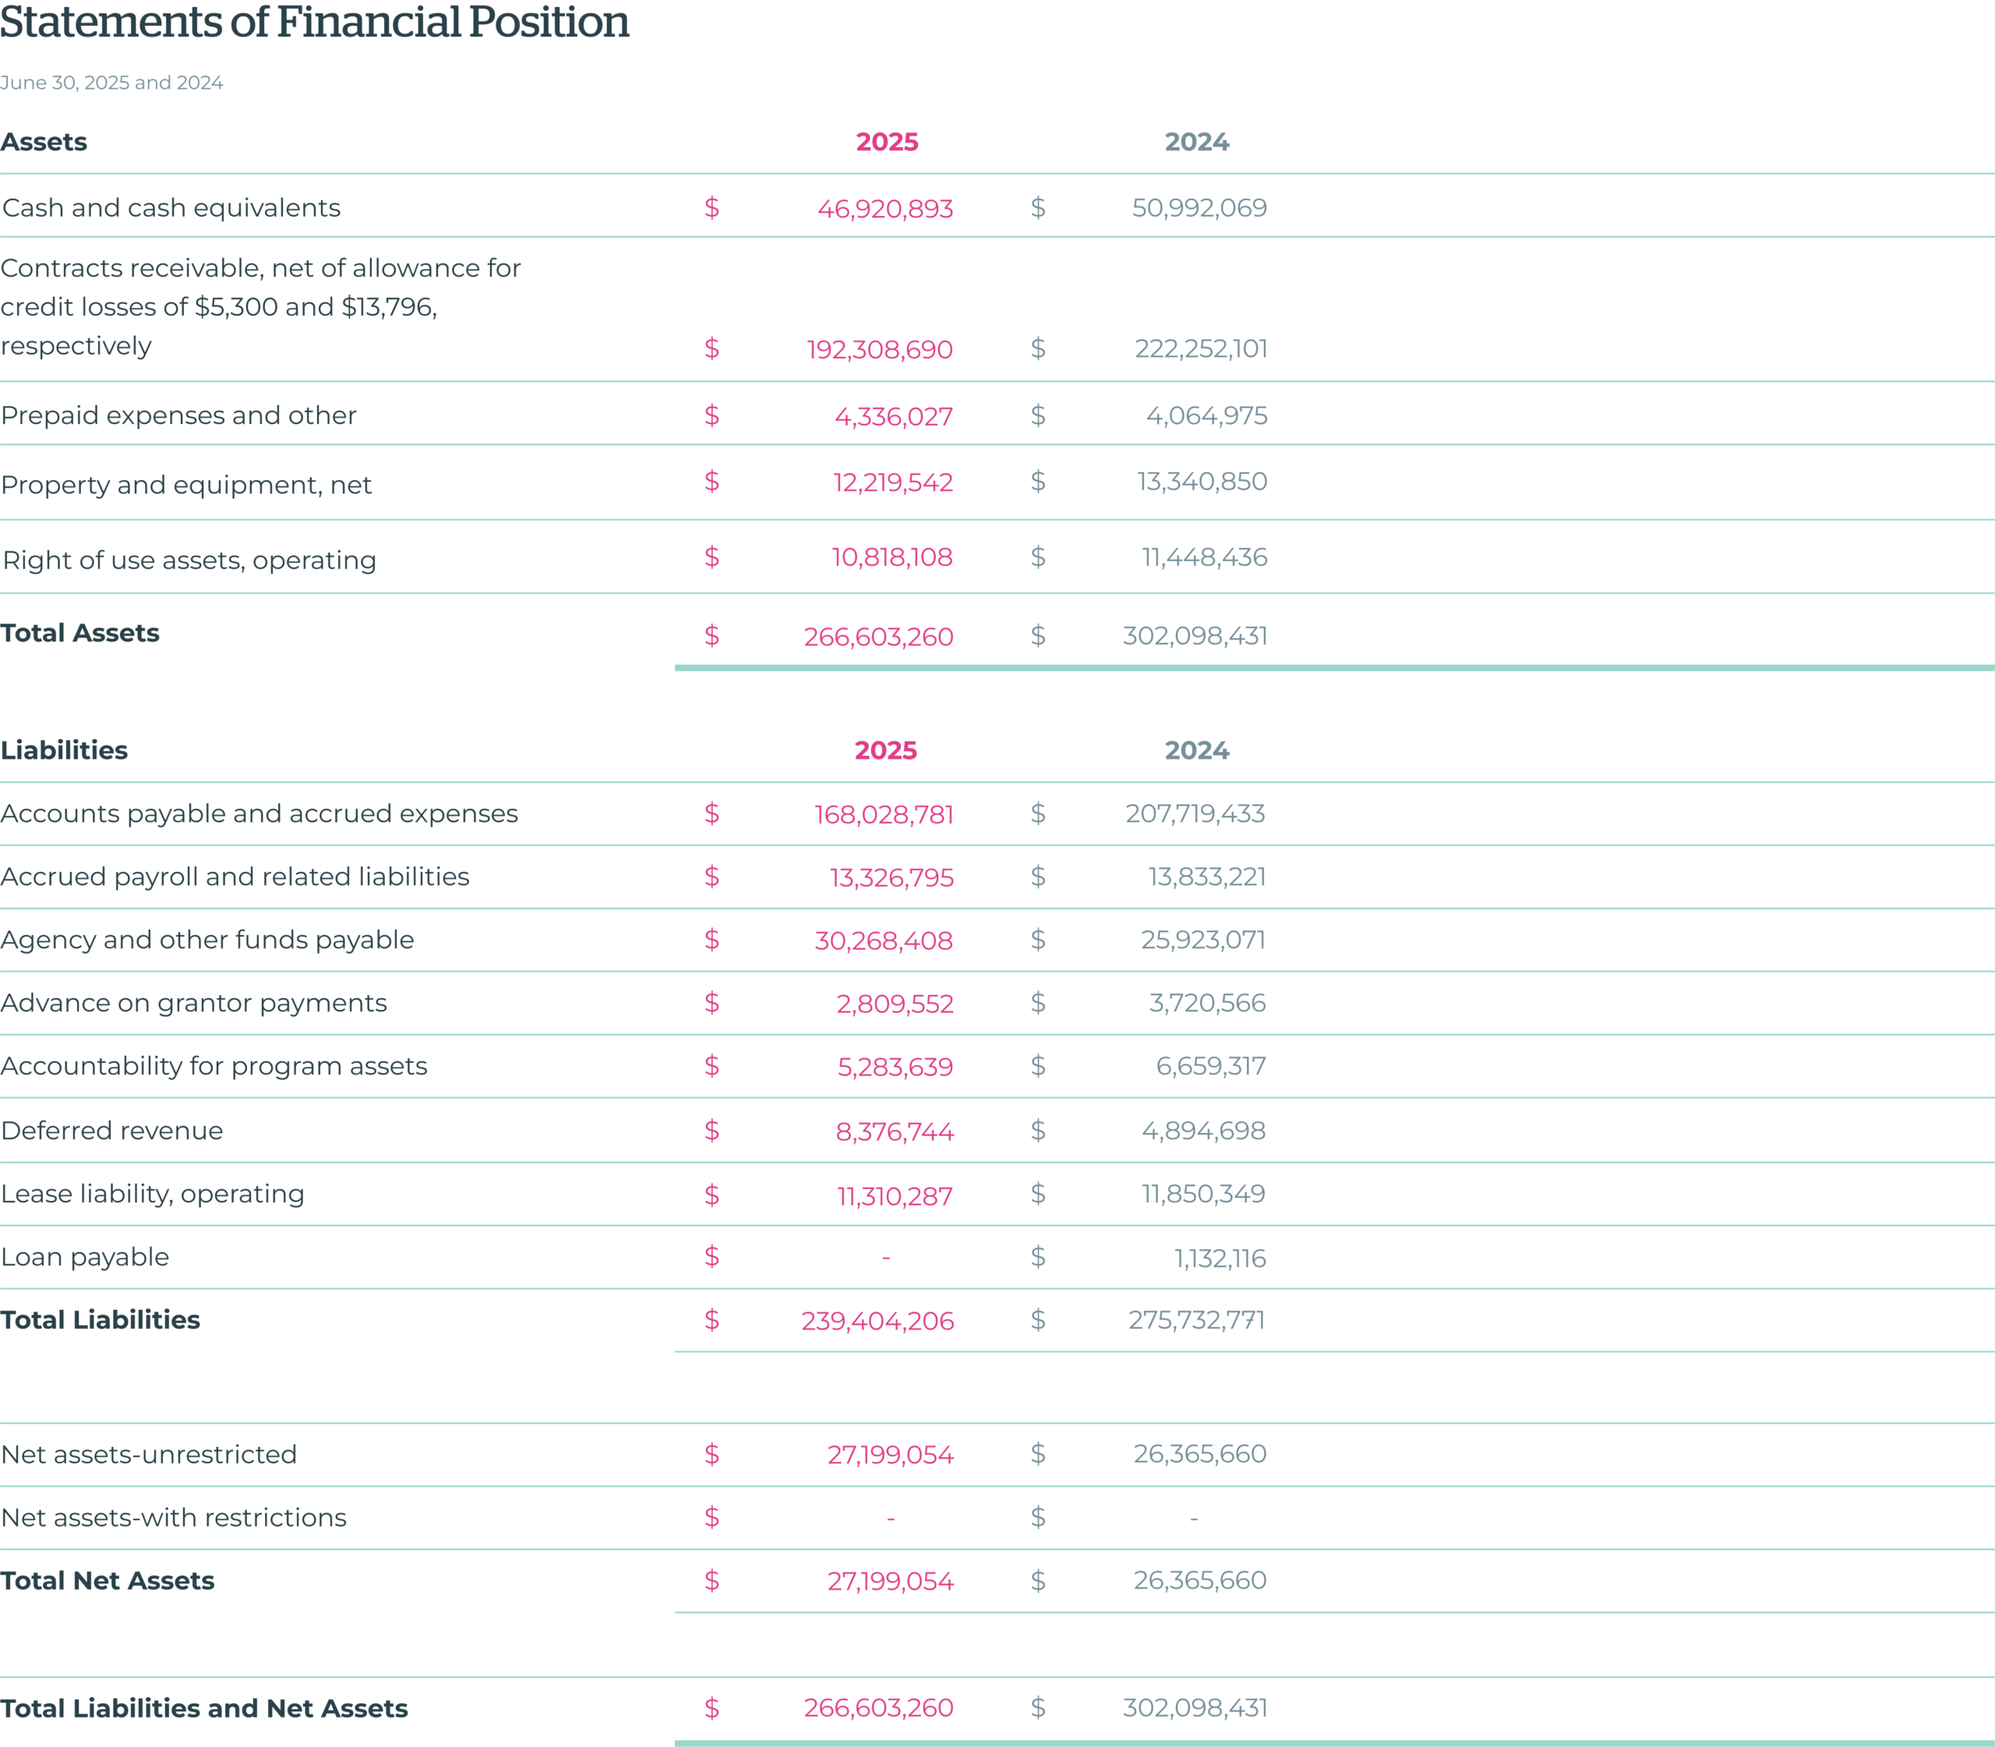Select 2024 Deferred revenue value 4,894,698
Screen dimensions: 1995x1747
(x=1203, y=1131)
